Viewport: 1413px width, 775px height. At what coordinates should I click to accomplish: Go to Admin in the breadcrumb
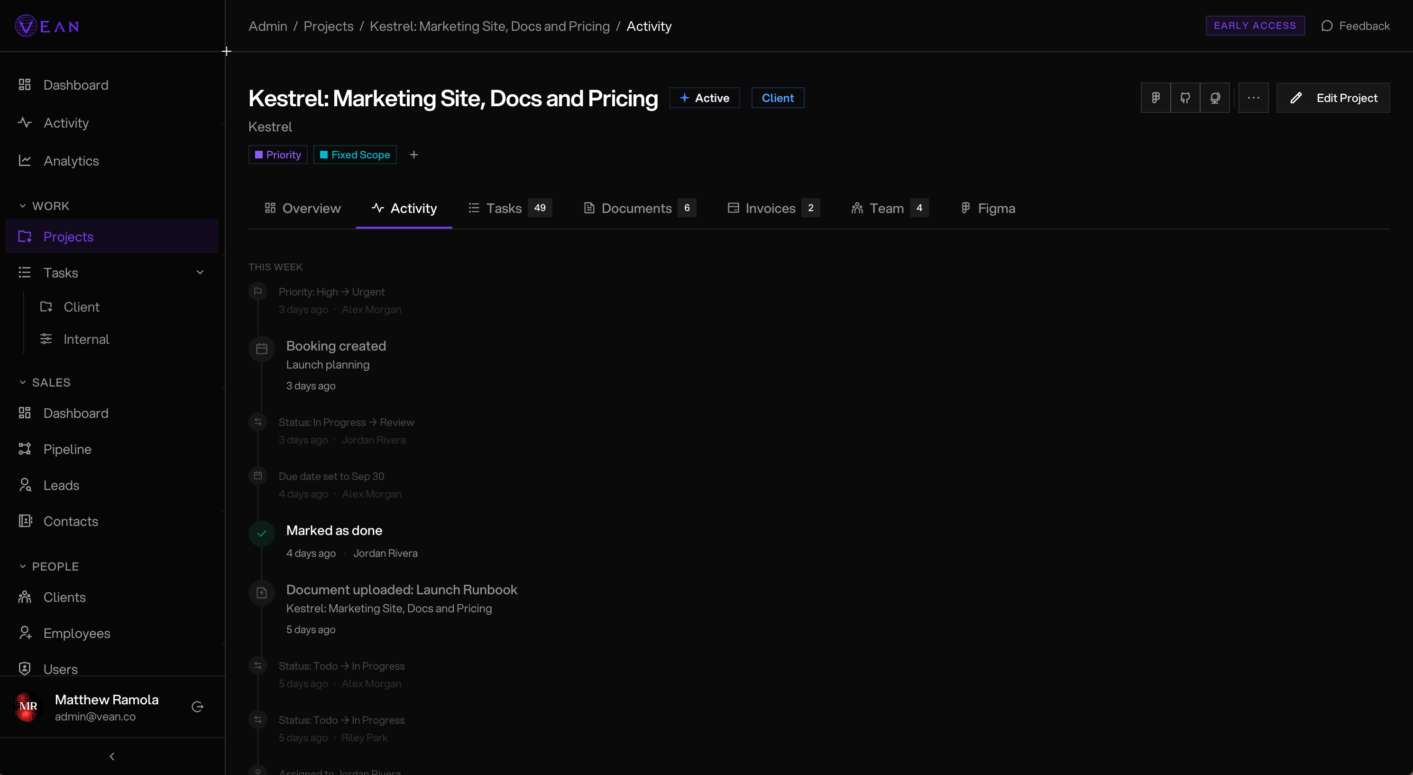coord(268,26)
